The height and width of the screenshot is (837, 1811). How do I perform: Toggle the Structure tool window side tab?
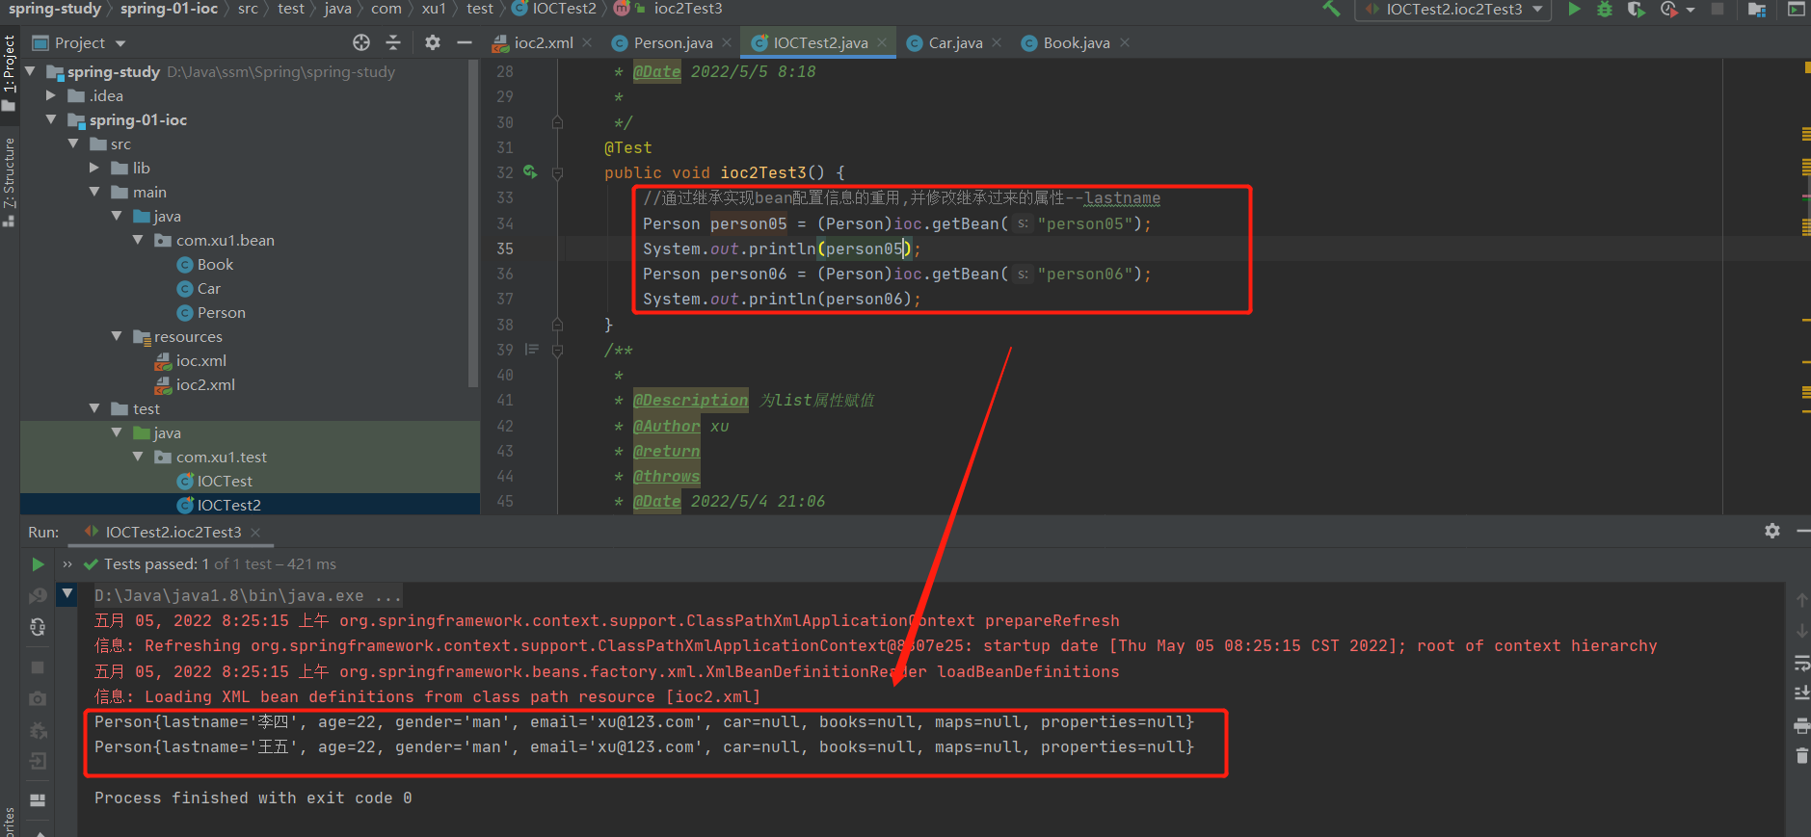10,182
